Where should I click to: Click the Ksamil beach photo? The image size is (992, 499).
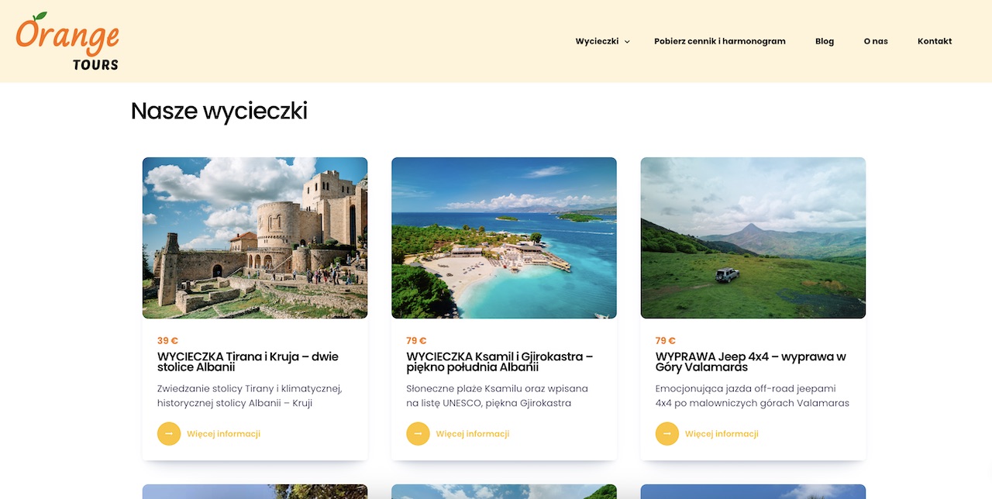(x=504, y=238)
